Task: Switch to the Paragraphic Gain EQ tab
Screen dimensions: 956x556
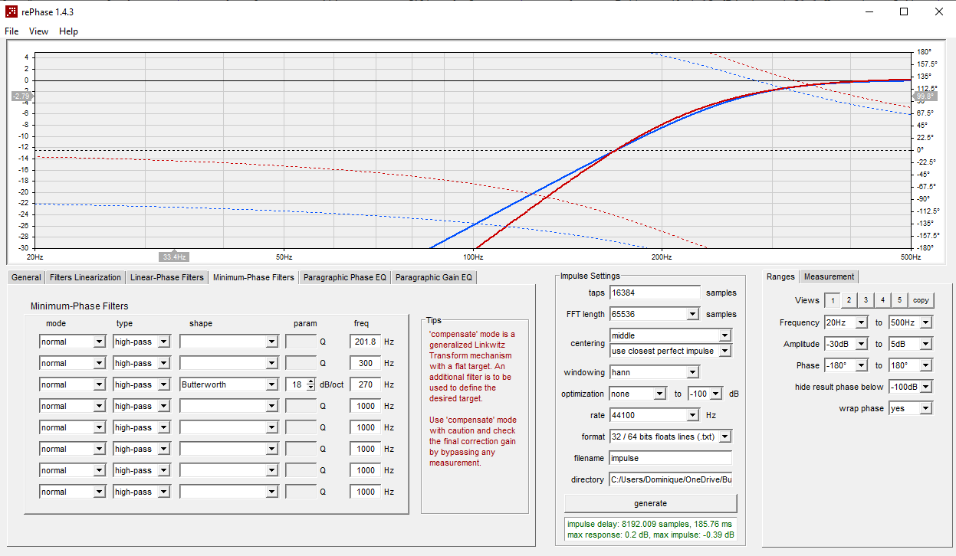Action: coord(434,277)
